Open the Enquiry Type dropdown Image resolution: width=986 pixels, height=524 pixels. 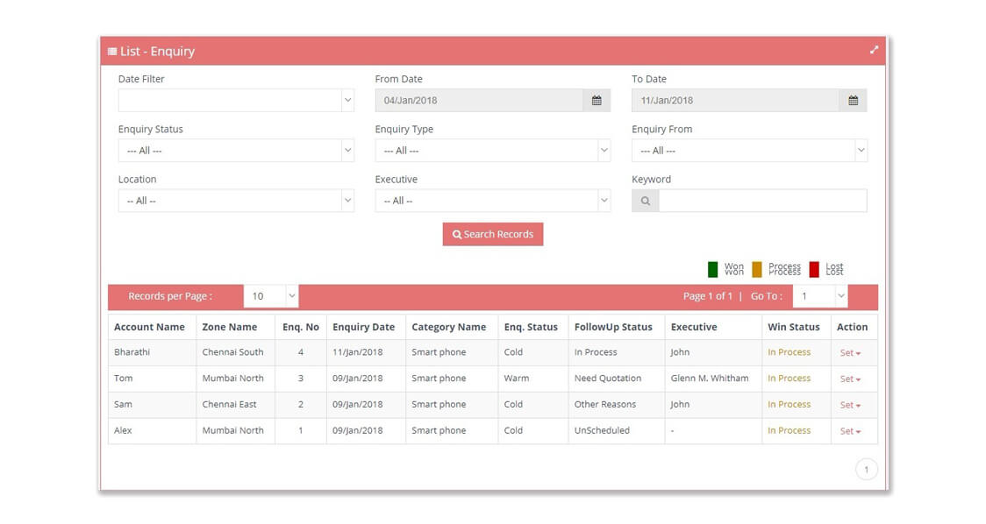(x=492, y=151)
